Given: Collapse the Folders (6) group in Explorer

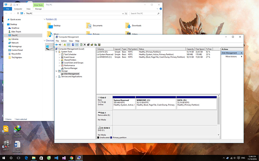Looking at the screenshot, I should point(45,19).
